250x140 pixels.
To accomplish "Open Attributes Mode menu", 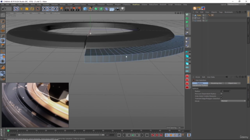I will 198,77.
